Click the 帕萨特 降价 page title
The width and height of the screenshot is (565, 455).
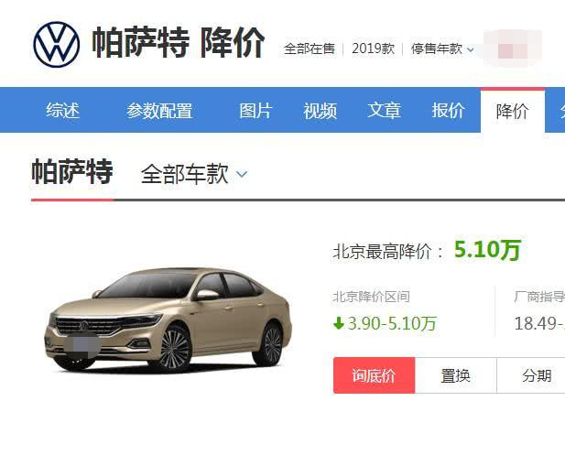click(x=179, y=43)
